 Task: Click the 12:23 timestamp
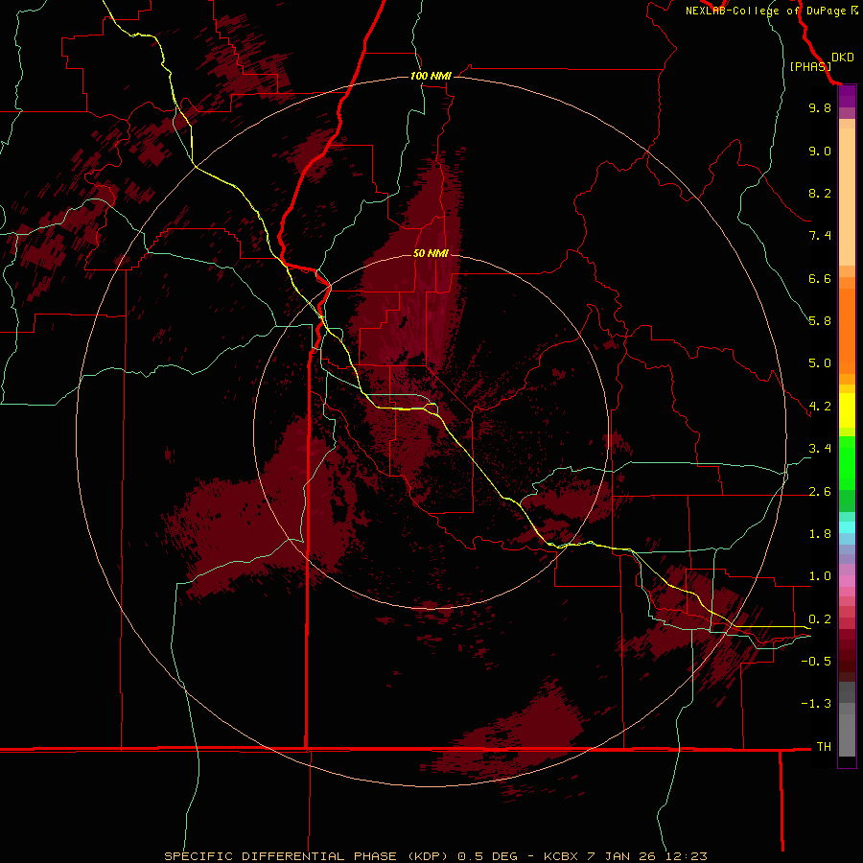[687, 856]
